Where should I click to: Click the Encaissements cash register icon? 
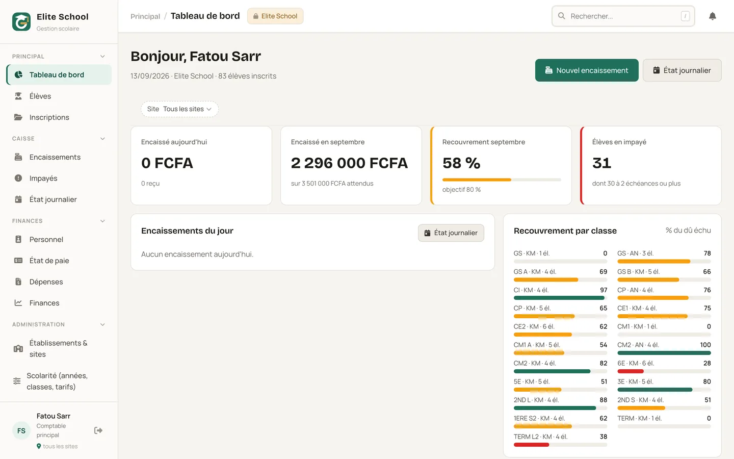tap(18, 157)
